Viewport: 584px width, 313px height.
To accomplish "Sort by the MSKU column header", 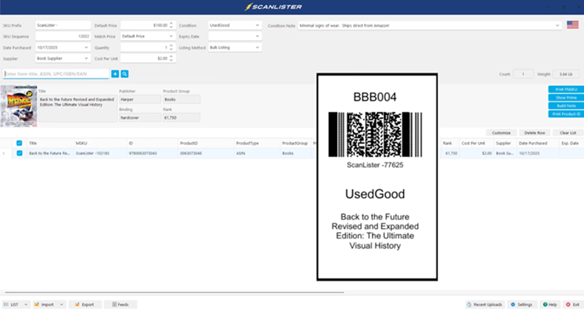I will 100,143.
